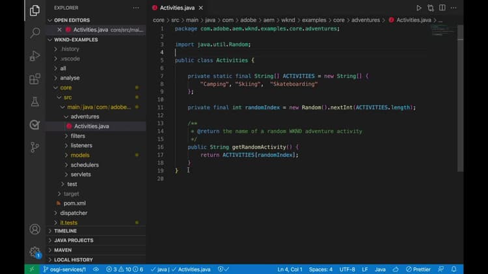Click the Run Java play button
The height and width of the screenshot is (274, 488).
(x=419, y=8)
